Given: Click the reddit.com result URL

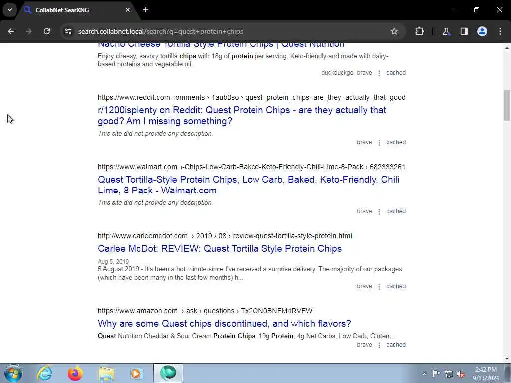Looking at the screenshot, I should (252, 97).
